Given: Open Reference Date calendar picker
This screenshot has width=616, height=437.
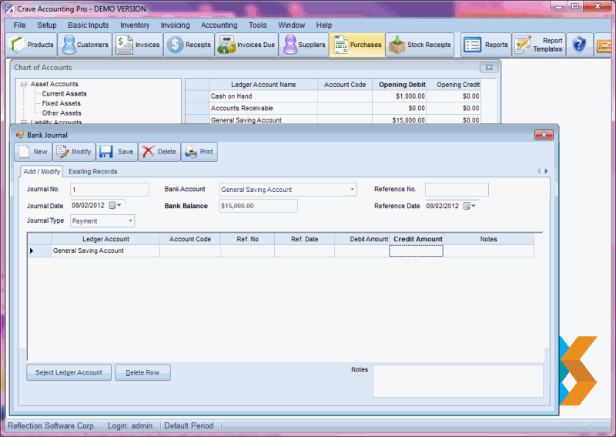Looking at the screenshot, I should pyautogui.click(x=469, y=206).
